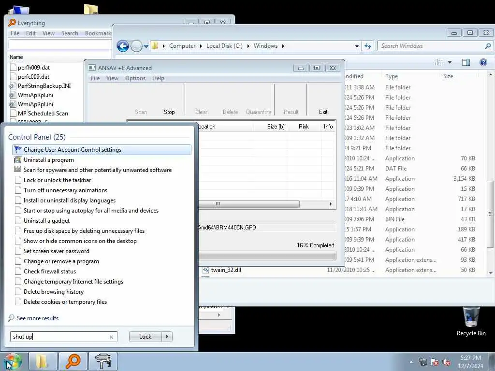Click the Explorer vertical scrollbar thumb

(490, 214)
